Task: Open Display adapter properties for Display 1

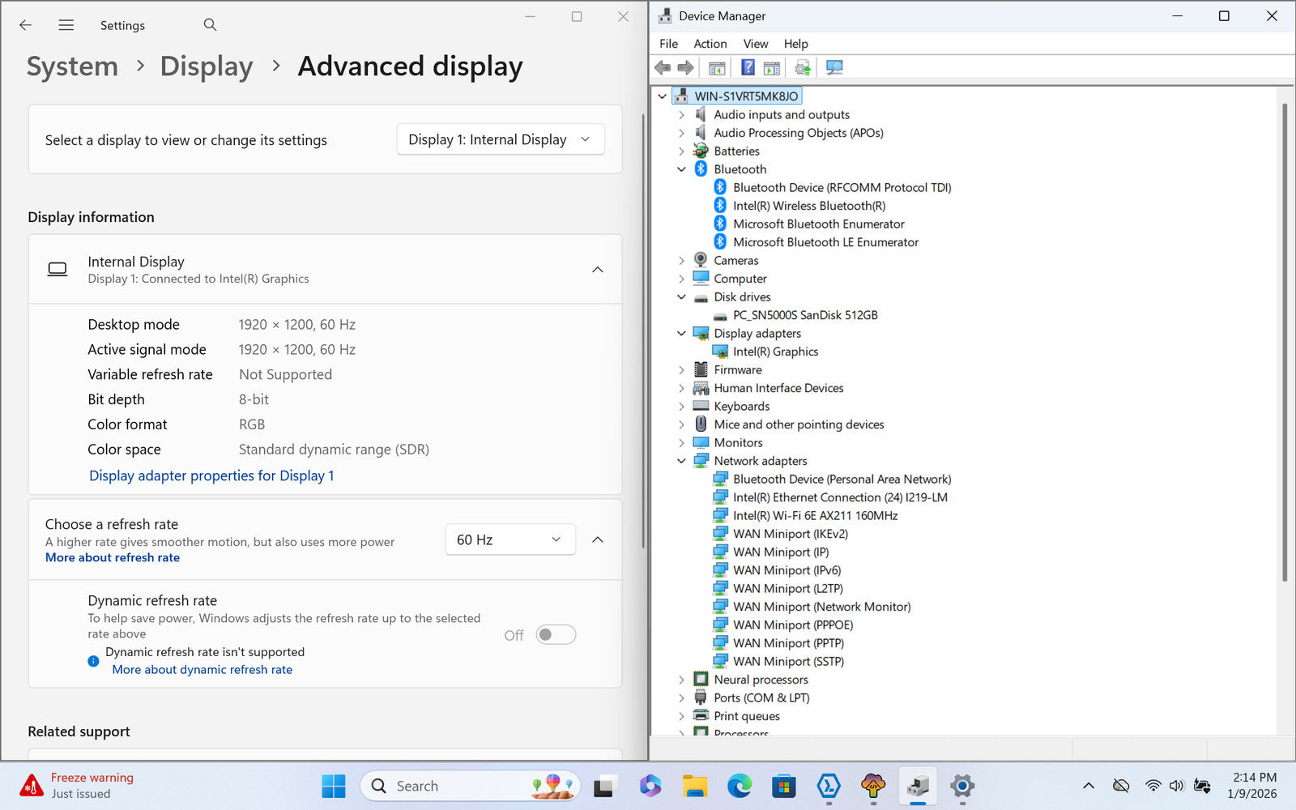Action: 211,475
